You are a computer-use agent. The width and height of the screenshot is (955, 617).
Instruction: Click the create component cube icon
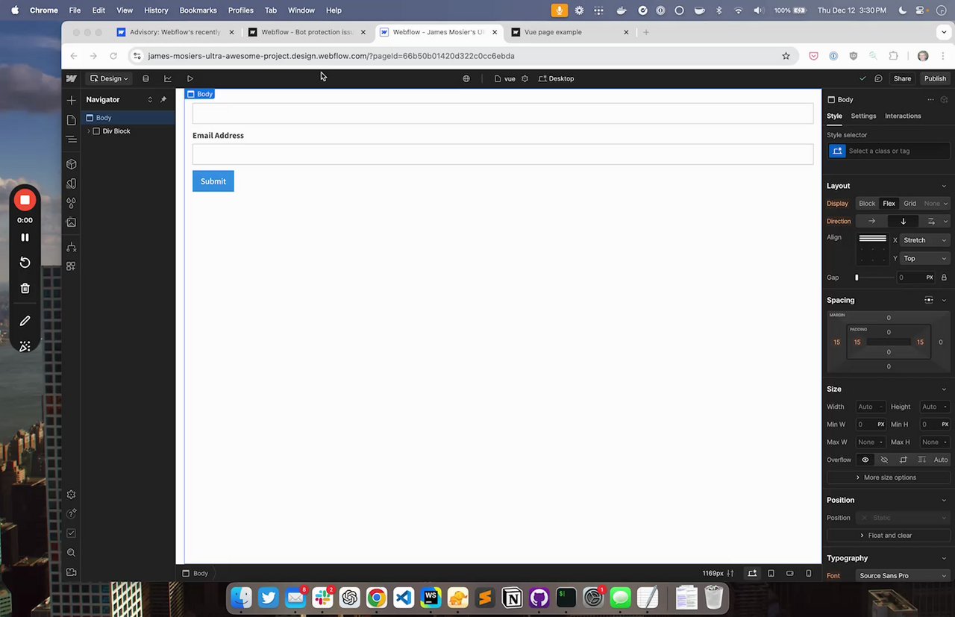point(945,99)
